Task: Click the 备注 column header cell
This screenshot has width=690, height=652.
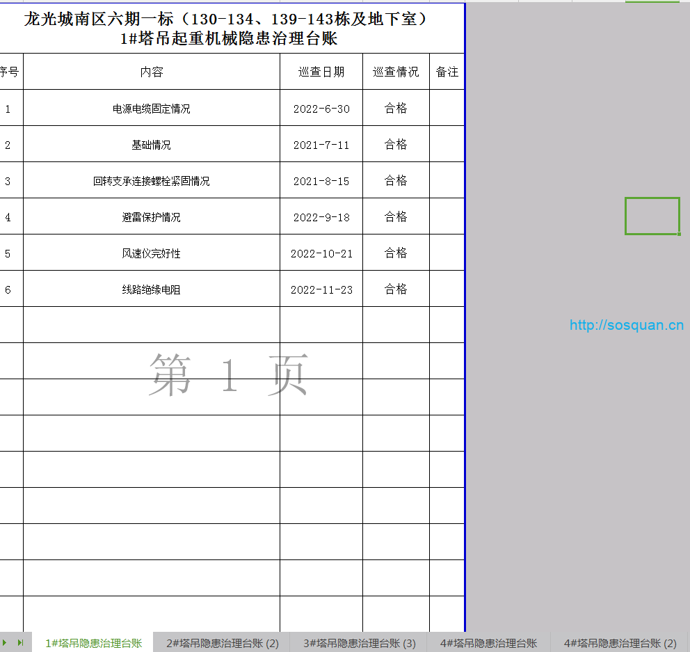Action: (447, 71)
